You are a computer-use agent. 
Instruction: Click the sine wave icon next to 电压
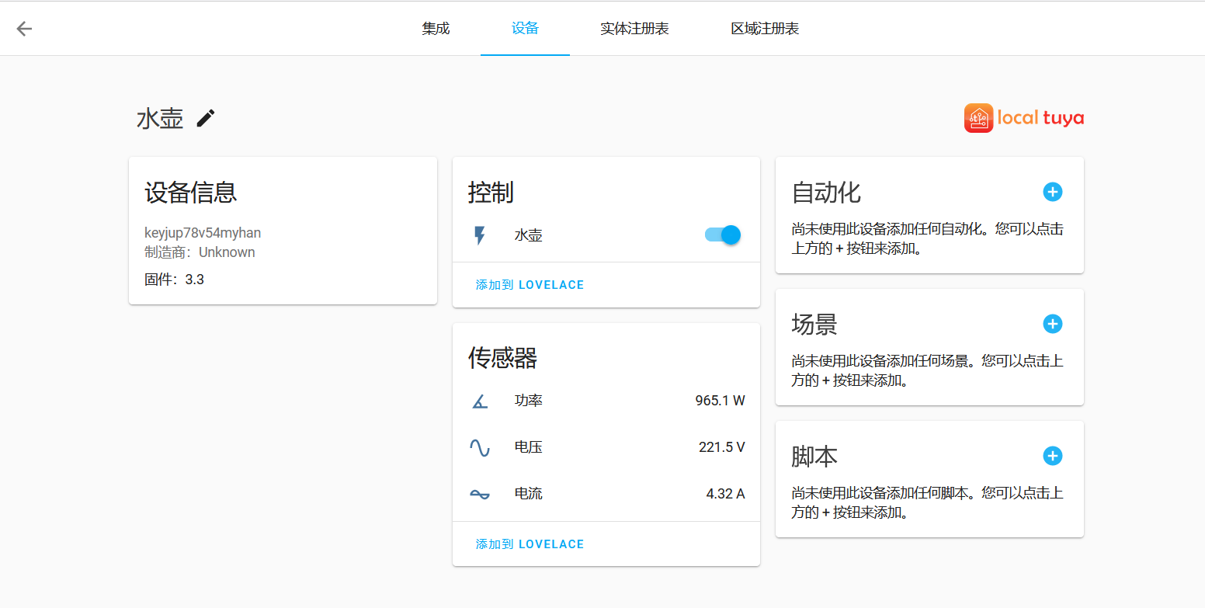(x=480, y=447)
